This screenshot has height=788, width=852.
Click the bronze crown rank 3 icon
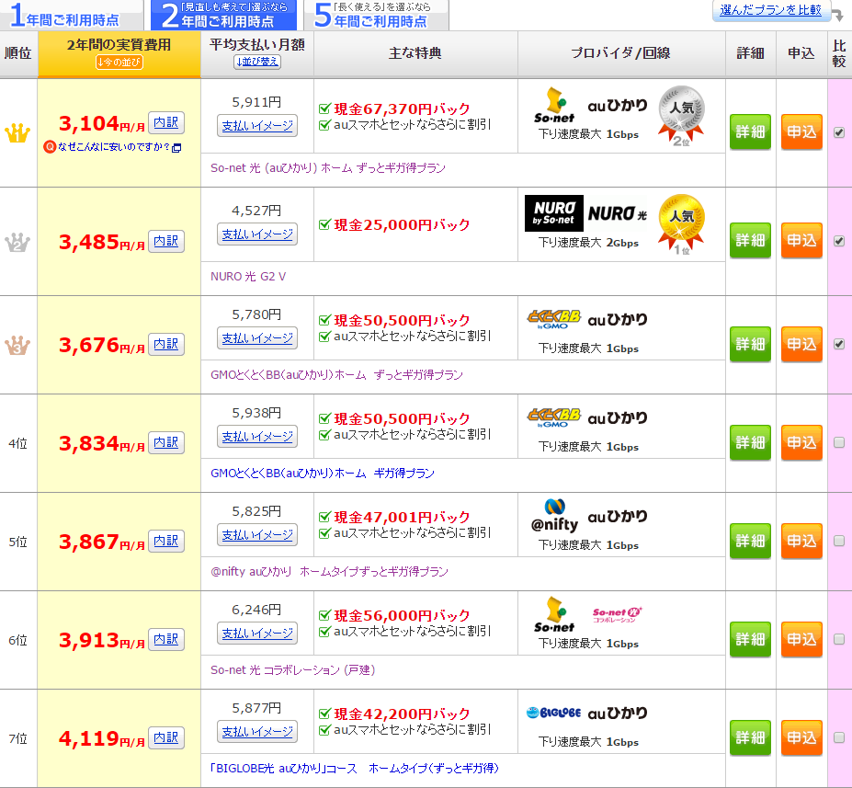pyautogui.click(x=17, y=345)
